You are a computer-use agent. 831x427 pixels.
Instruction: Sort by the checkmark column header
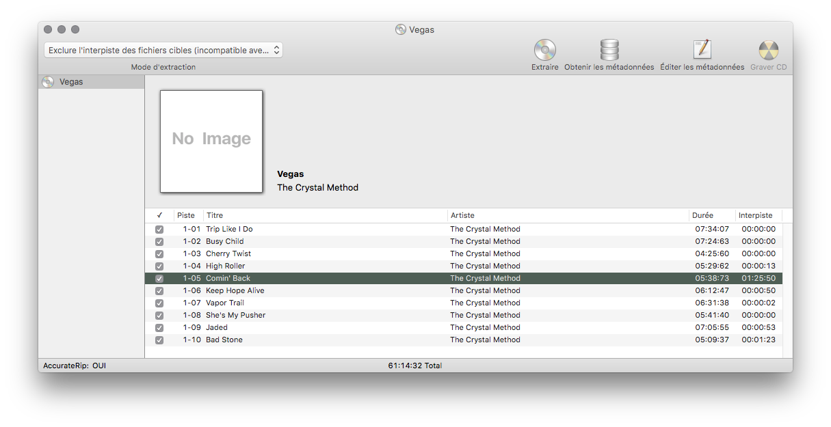159,215
